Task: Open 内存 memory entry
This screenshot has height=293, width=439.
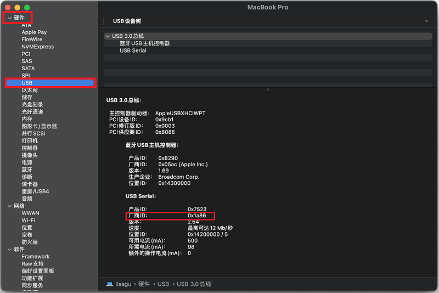Action: tap(27, 119)
